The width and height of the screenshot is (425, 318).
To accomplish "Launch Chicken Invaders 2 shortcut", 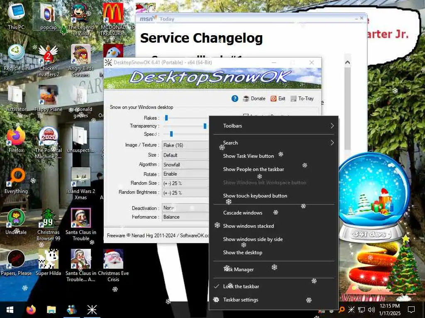I will point(48,60).
